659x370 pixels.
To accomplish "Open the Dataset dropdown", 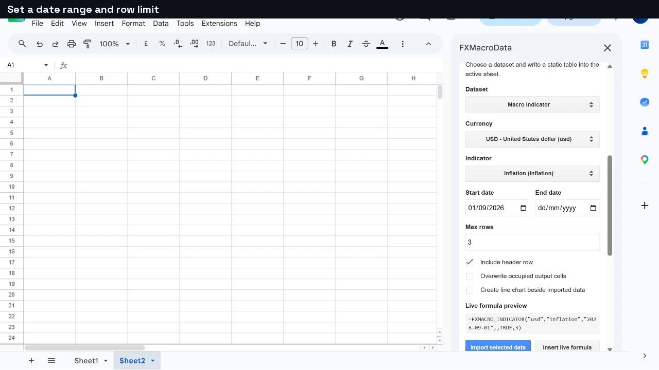I will (532, 104).
